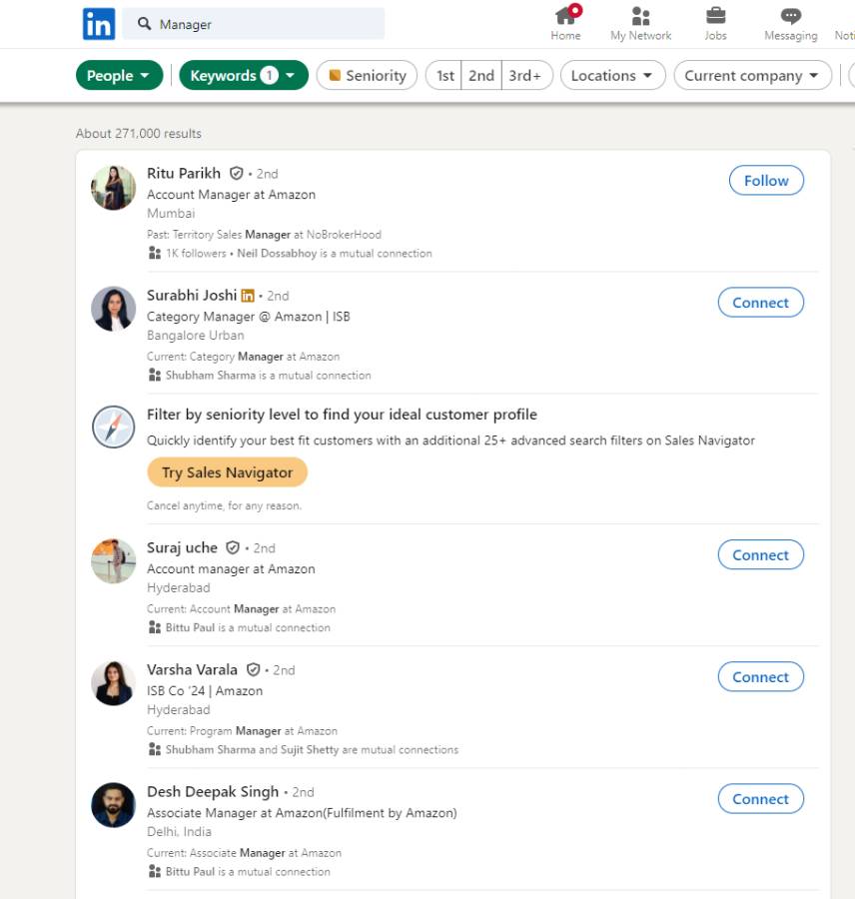The image size is (855, 899).
Task: Toggle the 1st connections filter
Action: [x=444, y=75]
